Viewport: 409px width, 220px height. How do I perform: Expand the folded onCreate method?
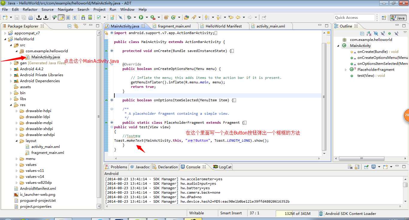112,51
